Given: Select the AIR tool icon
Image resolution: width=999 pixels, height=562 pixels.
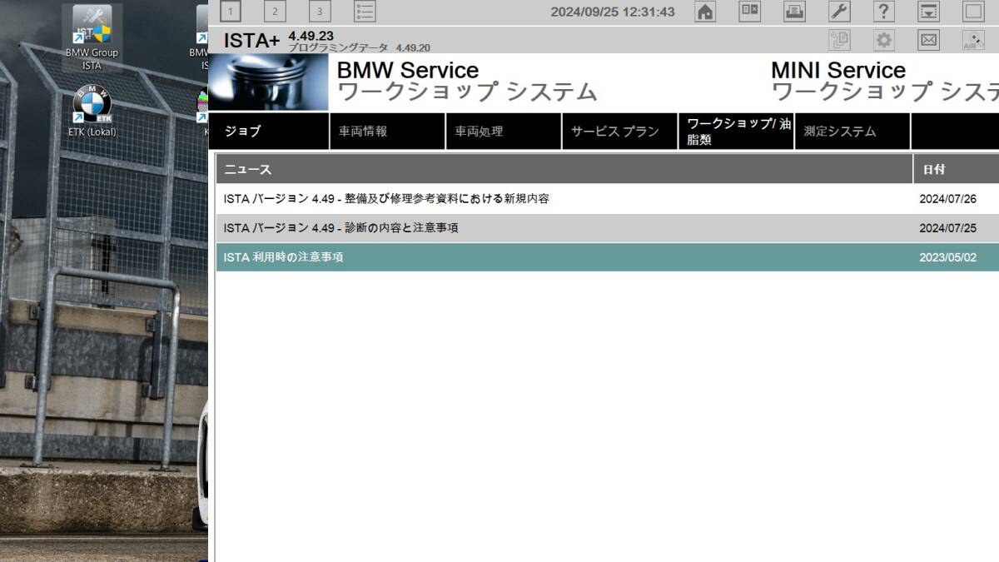Looking at the screenshot, I should (x=973, y=39).
